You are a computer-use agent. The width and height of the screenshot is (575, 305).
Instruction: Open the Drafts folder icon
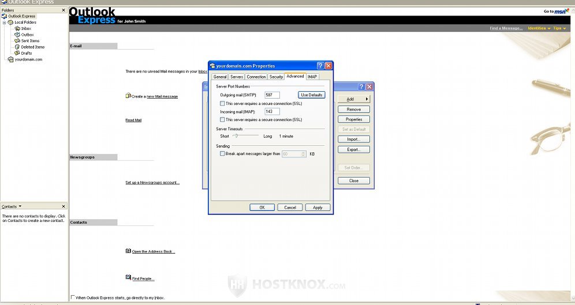(x=17, y=53)
